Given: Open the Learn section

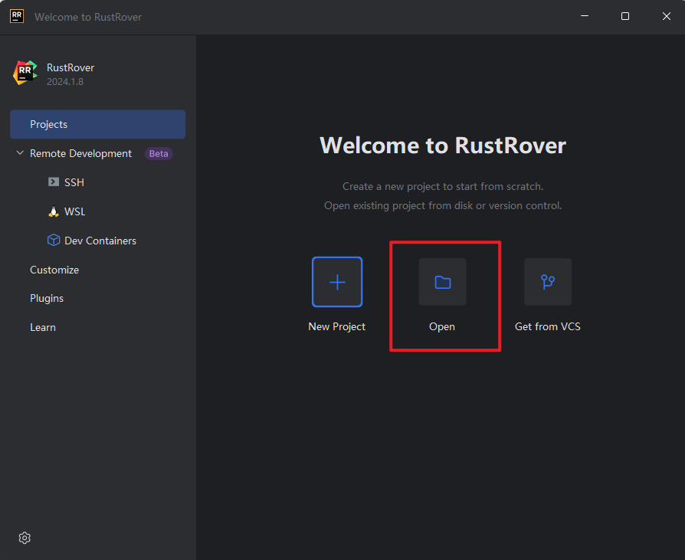Looking at the screenshot, I should pyautogui.click(x=43, y=327).
